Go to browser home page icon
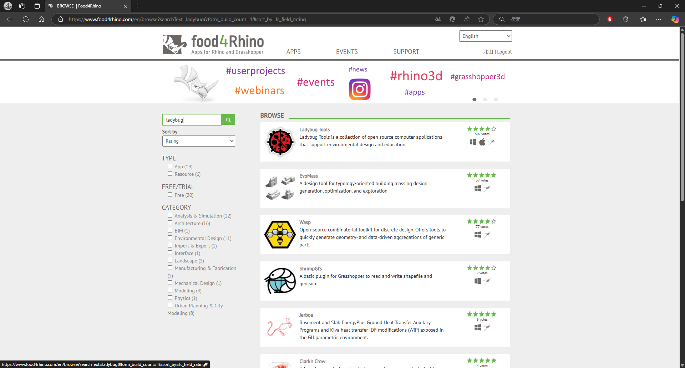685x368 pixels. click(41, 19)
